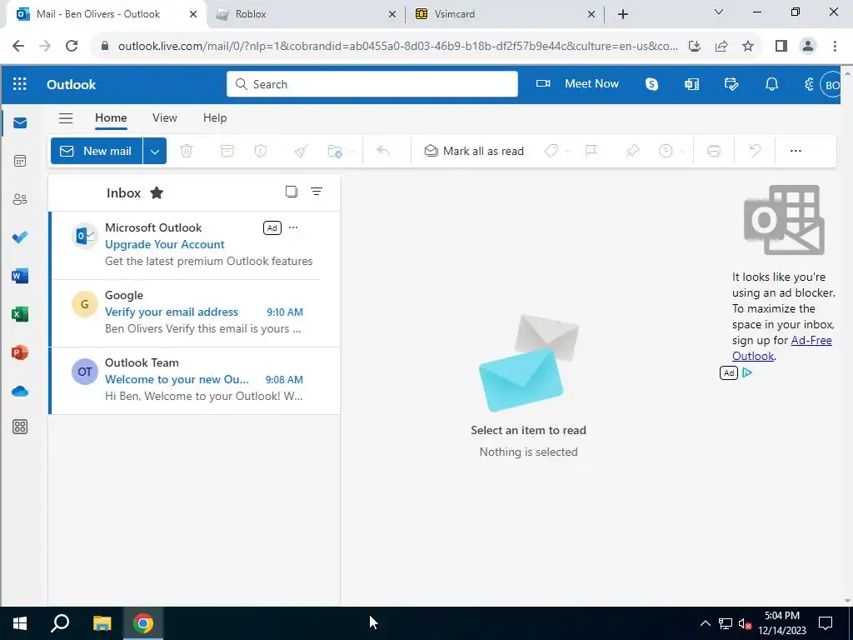Open Windows taskbar search
The image size is (853, 640).
60,623
